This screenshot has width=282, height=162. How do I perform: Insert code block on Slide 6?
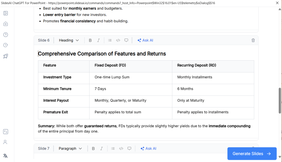118,40
